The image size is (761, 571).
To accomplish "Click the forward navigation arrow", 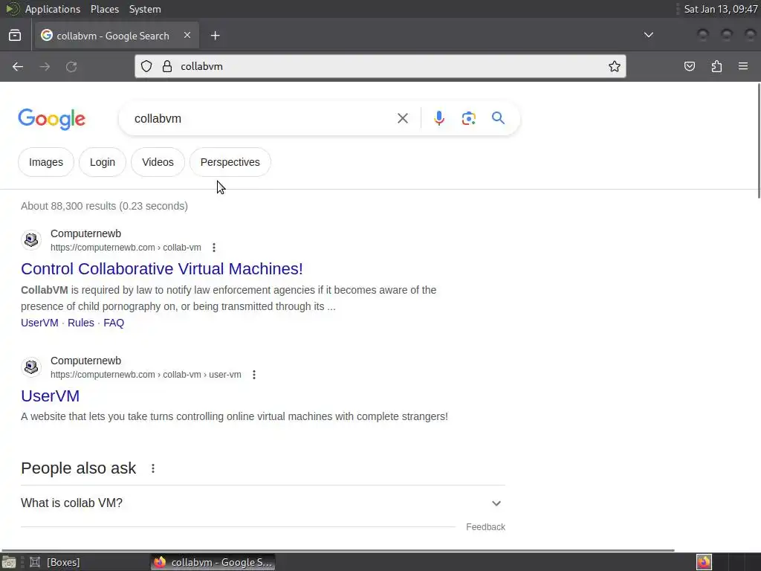I will 45,66.
